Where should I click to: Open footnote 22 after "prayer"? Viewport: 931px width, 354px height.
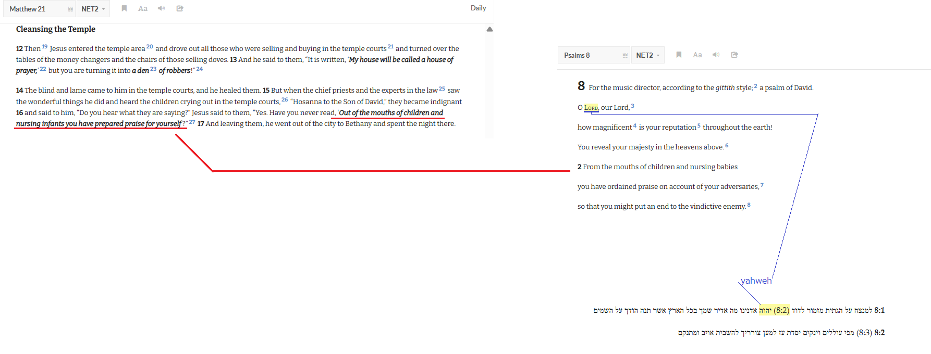point(43,69)
